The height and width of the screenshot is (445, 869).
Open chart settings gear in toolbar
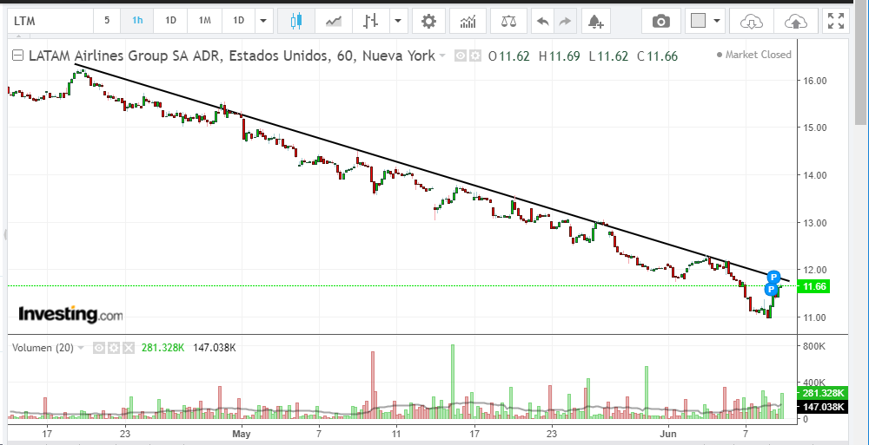pos(428,21)
